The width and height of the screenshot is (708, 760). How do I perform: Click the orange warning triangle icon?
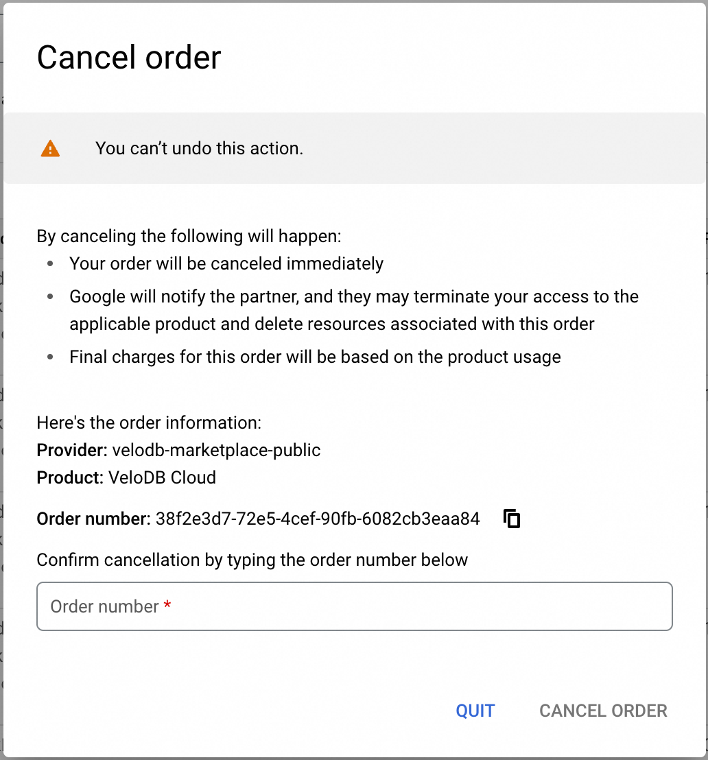coord(50,148)
